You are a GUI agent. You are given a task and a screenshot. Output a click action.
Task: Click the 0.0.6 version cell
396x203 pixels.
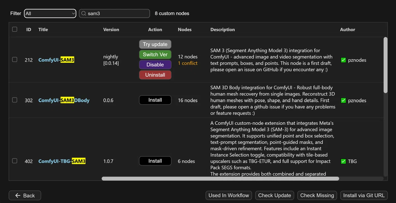(108, 100)
